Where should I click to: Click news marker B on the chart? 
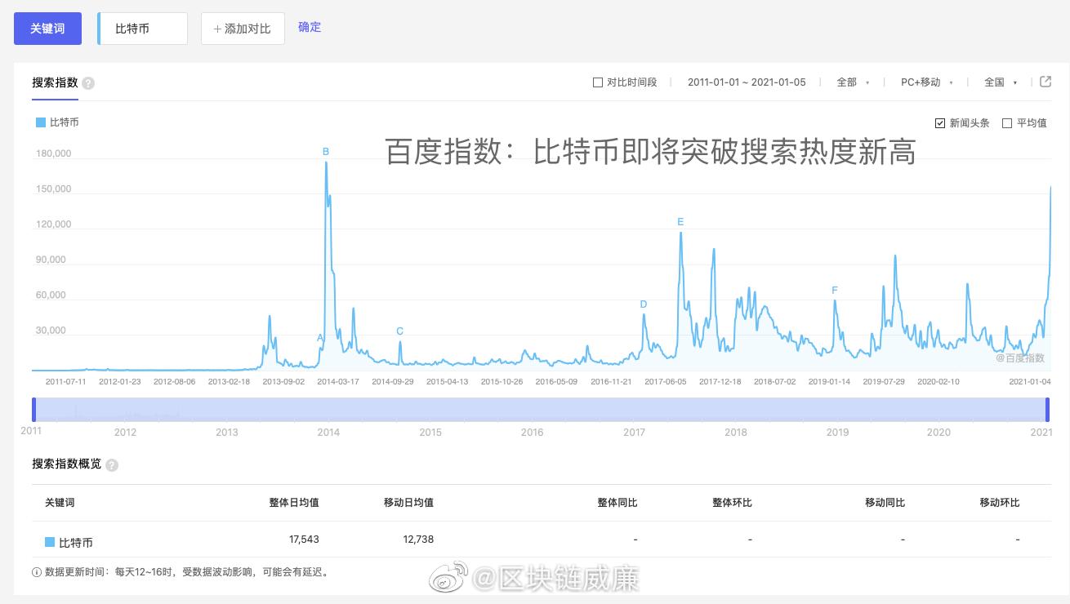click(x=326, y=152)
